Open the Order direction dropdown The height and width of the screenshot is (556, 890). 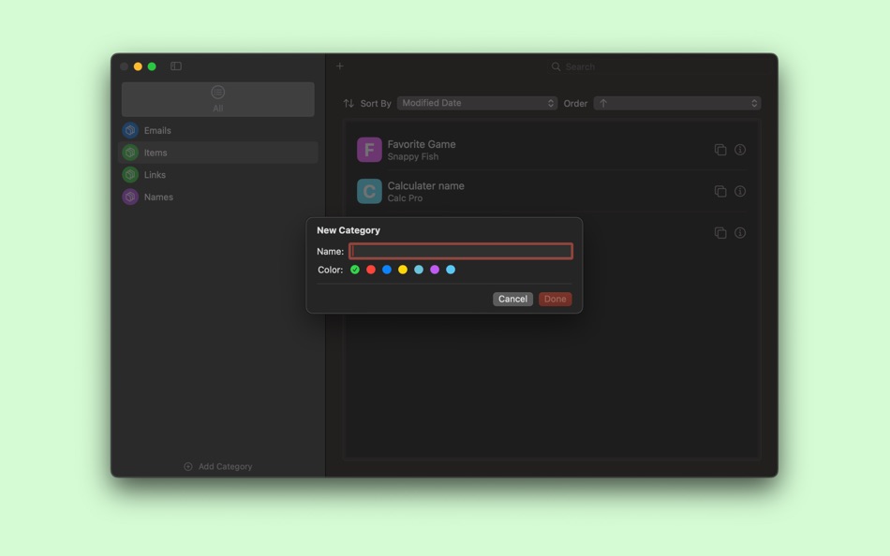[x=677, y=103]
